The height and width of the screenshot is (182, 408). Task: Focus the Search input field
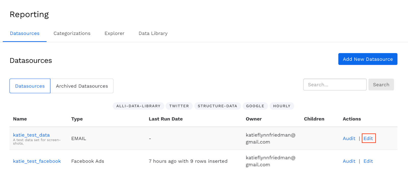point(335,85)
